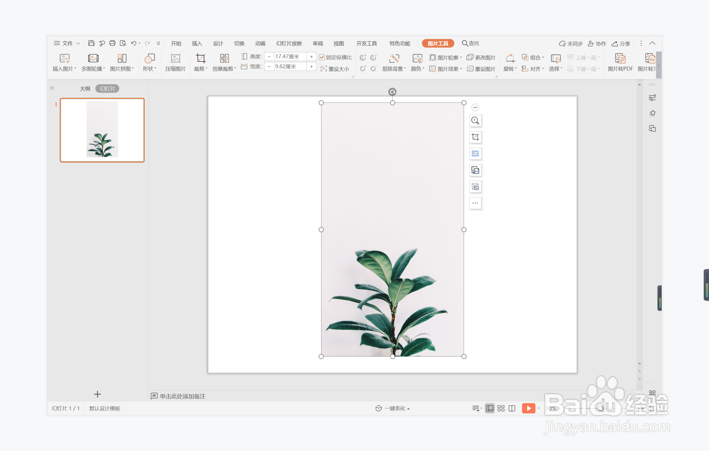The width and height of the screenshot is (709, 451).
Task: Select the Picture Tools (图片工具) tab
Action: (438, 43)
